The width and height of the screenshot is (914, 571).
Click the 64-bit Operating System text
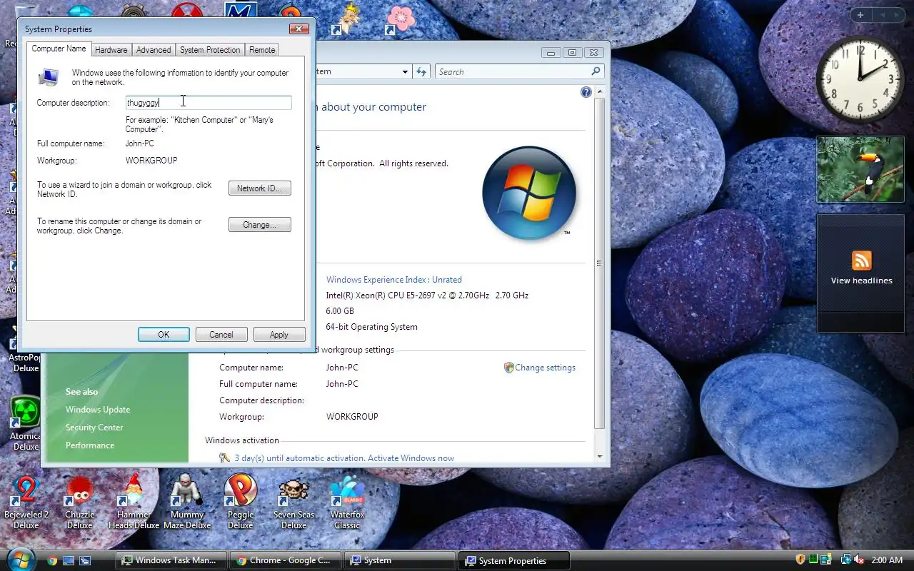[372, 327]
